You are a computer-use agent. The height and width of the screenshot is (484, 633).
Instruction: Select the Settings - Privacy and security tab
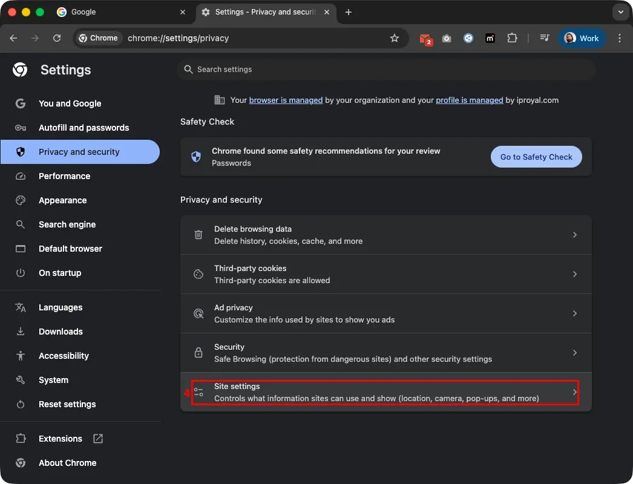(266, 12)
